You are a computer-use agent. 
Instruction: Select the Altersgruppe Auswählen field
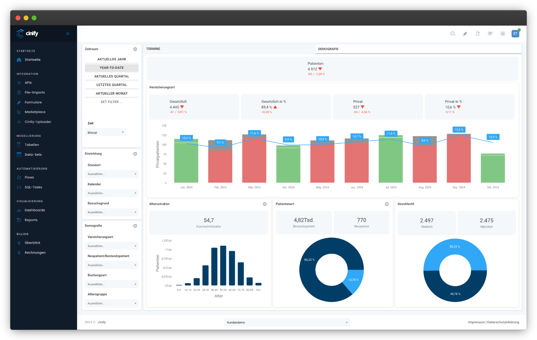coord(112,303)
